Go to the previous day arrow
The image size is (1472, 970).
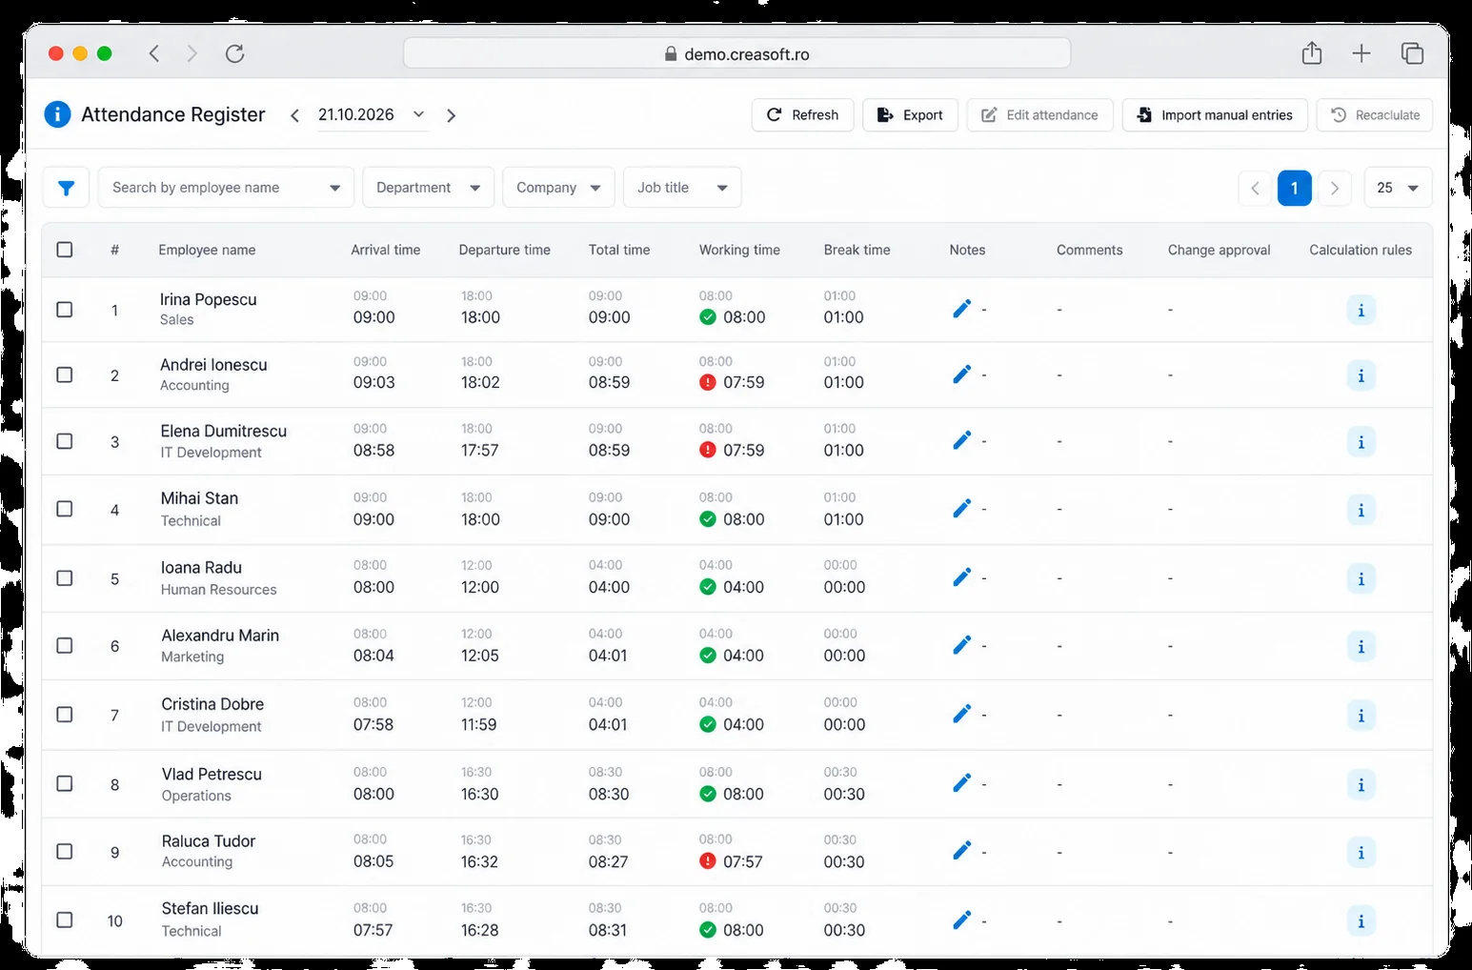coord(295,115)
